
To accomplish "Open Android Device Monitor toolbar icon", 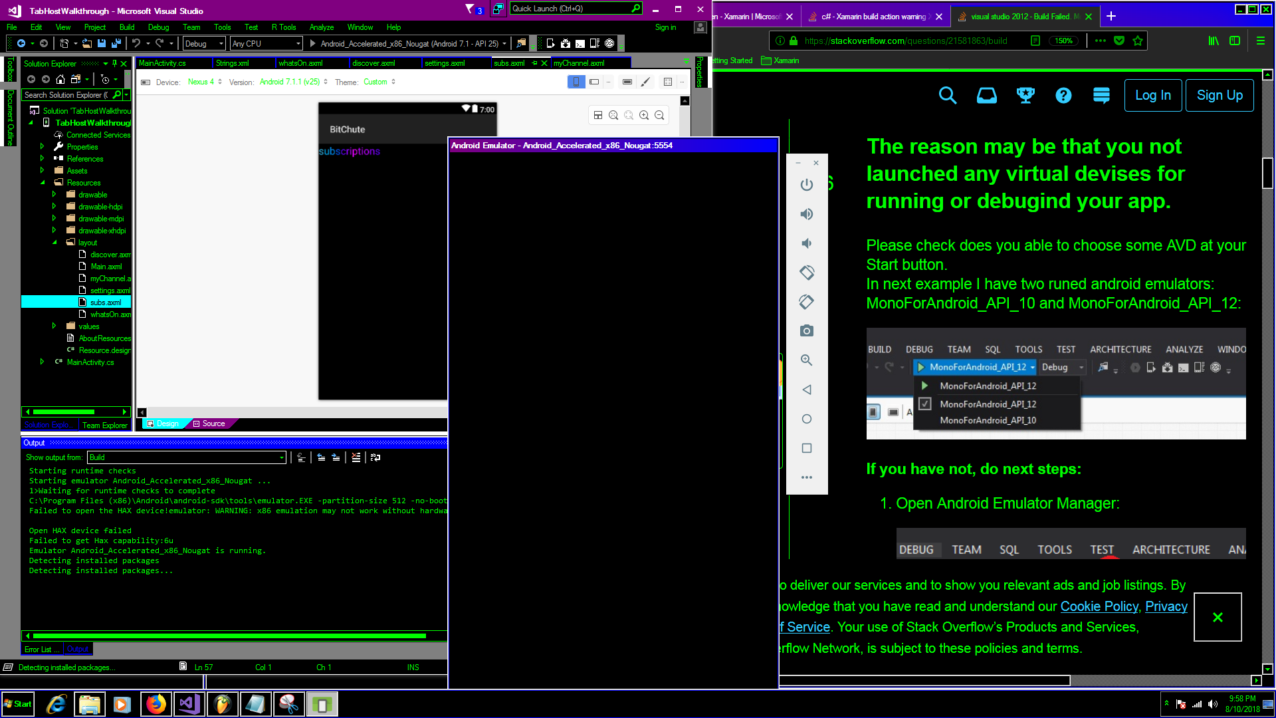I will point(609,43).
